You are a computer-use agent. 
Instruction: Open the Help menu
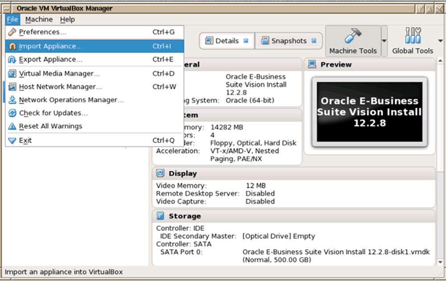(67, 20)
